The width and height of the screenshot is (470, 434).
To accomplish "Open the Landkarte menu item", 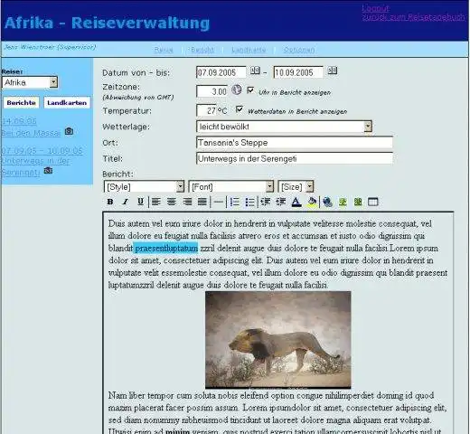I will [249, 50].
